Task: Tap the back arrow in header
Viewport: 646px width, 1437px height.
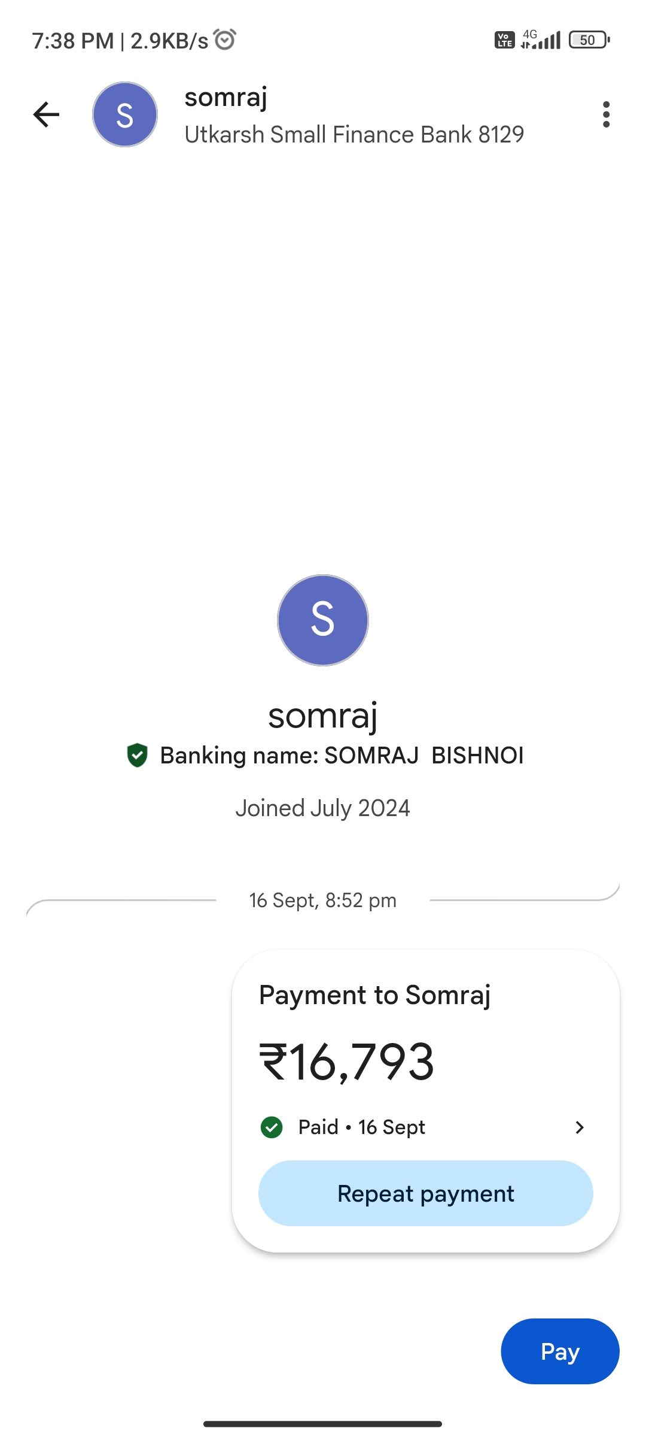Action: click(x=46, y=114)
